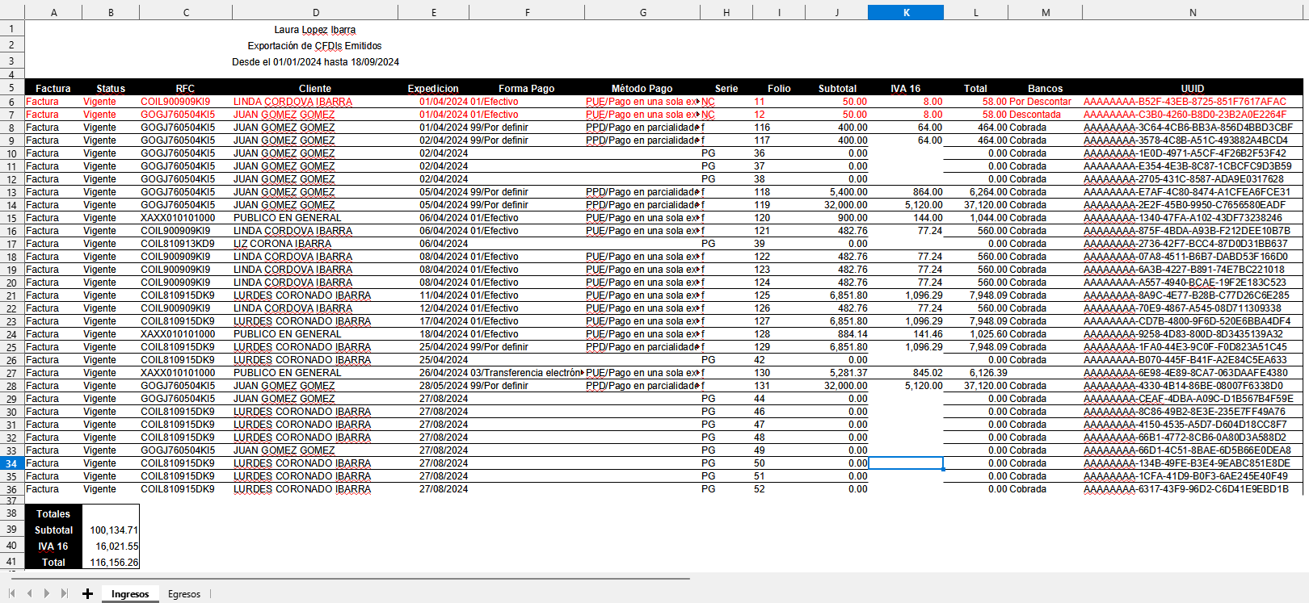Click the Folio cell '130'
This screenshot has height=603, width=1309.
(779, 373)
